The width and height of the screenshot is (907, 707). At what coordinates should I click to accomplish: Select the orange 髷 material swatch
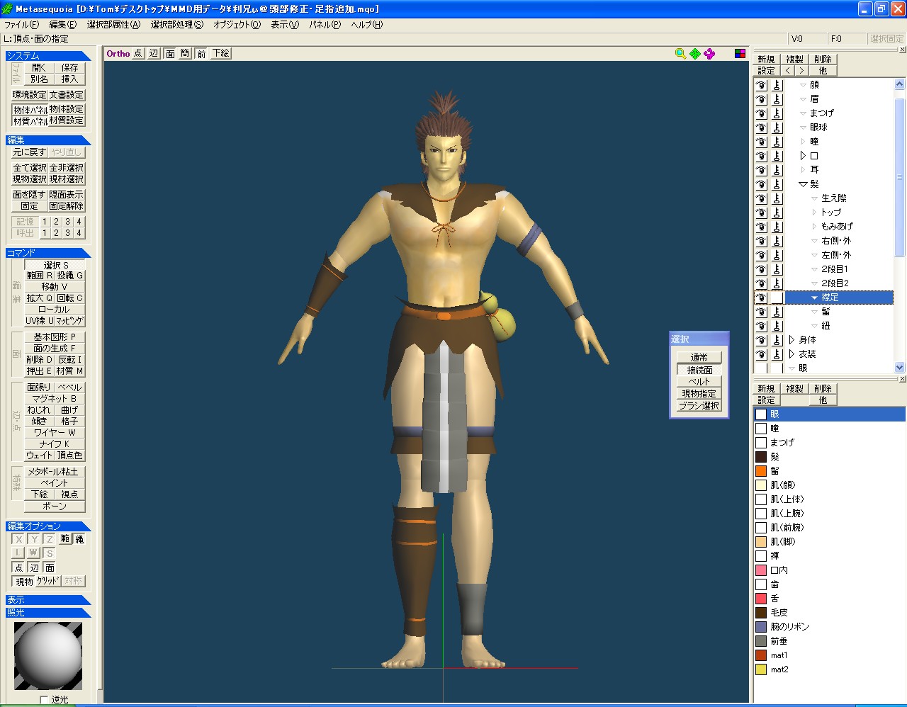tap(761, 471)
